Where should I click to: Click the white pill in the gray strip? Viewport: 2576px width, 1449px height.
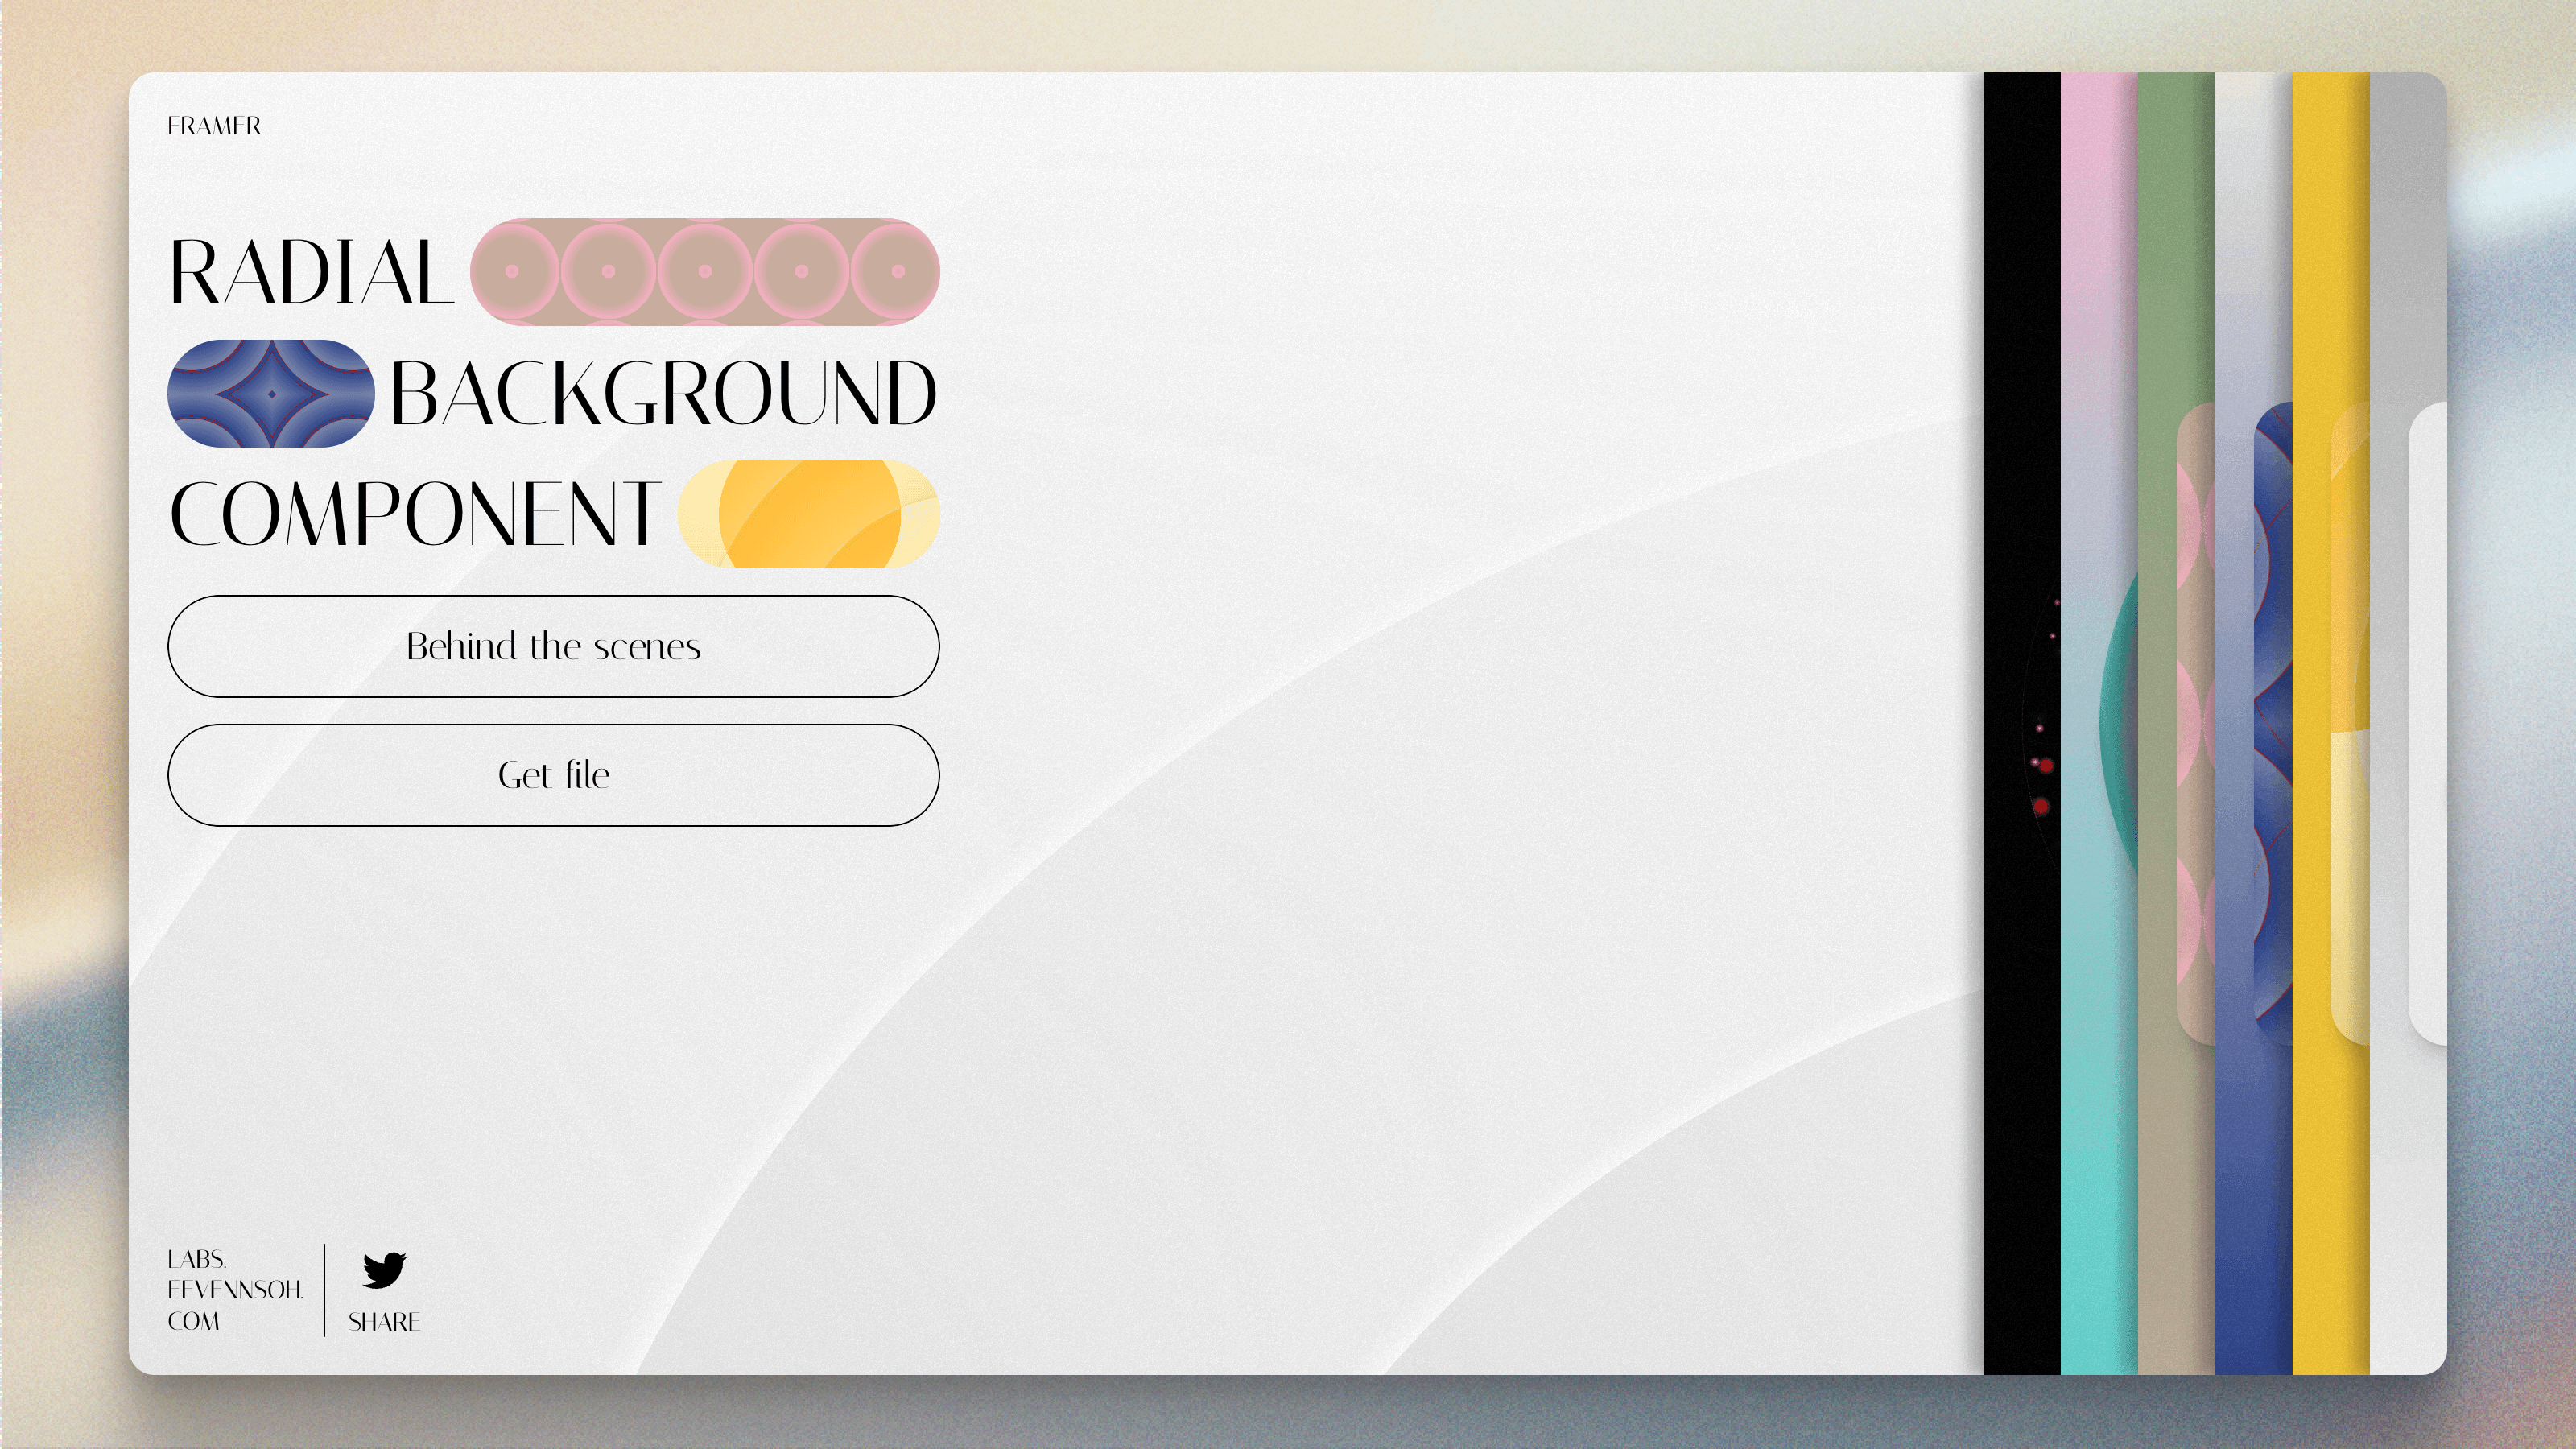click(x=2428, y=725)
